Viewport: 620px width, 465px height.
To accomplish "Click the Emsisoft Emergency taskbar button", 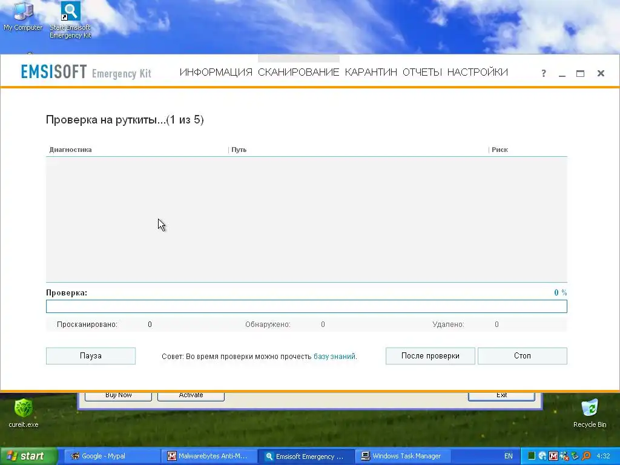I will point(306,457).
